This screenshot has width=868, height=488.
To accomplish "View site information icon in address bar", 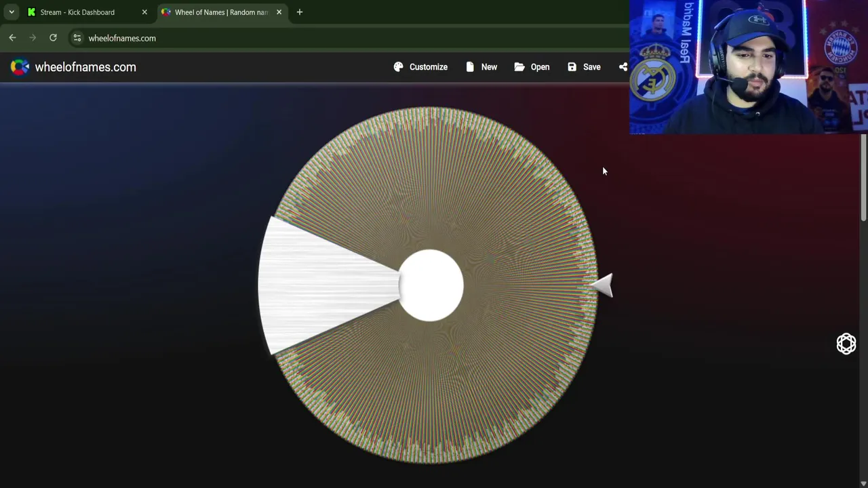I will (77, 38).
